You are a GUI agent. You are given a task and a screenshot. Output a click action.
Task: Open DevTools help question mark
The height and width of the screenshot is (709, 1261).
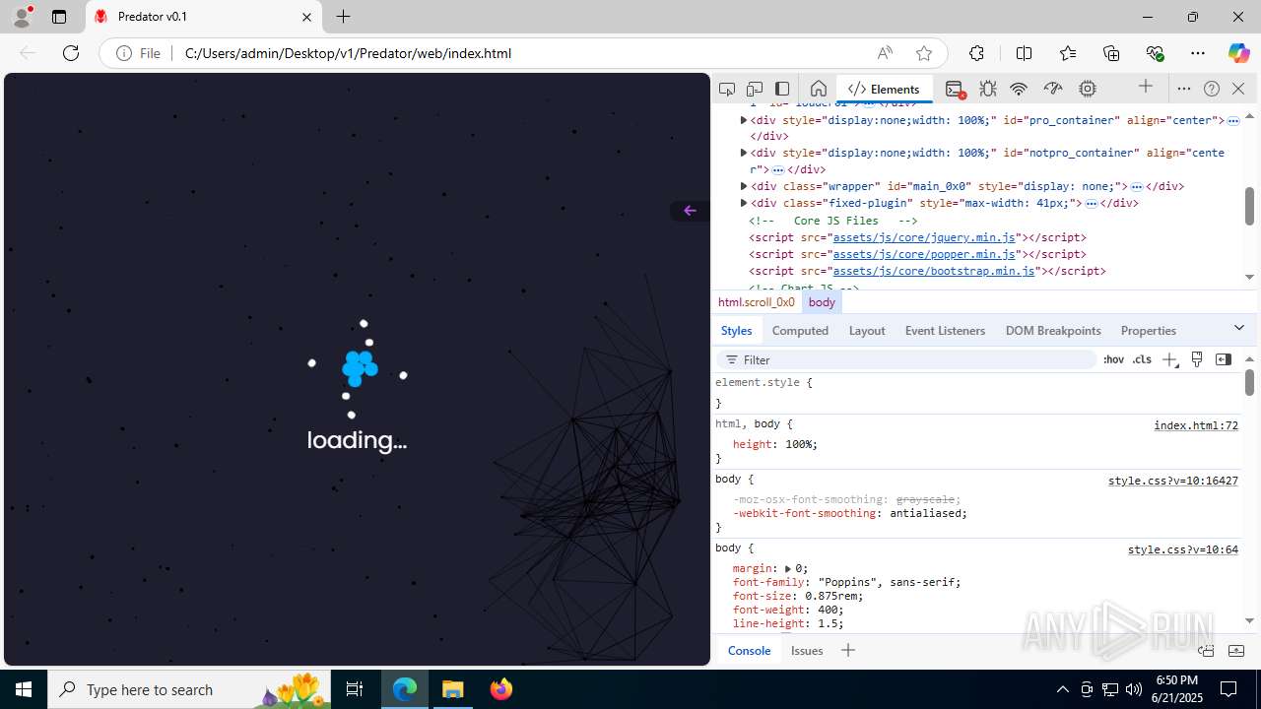click(x=1212, y=89)
